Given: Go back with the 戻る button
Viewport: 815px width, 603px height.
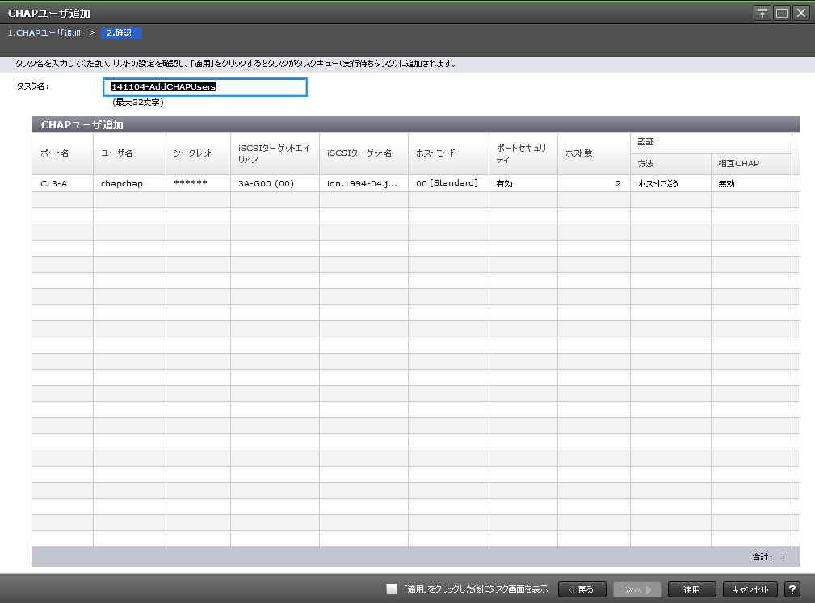Looking at the screenshot, I should (581, 589).
